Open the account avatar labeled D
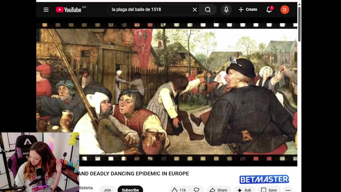Screen dimensions: 341x192 285,10
